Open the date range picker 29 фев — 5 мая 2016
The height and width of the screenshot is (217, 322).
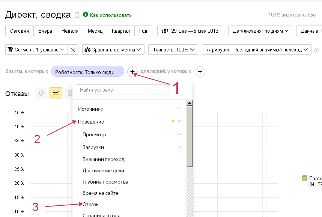click(x=190, y=31)
